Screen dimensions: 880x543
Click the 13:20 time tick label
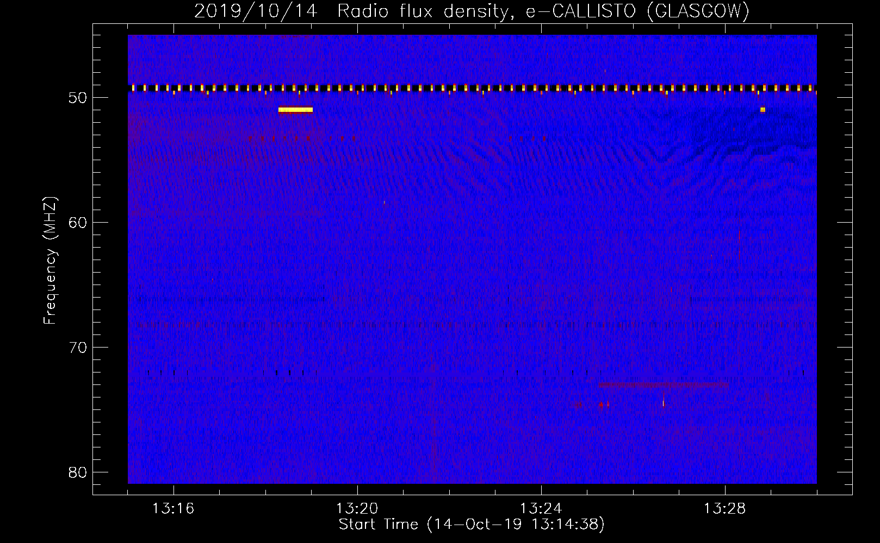pyautogui.click(x=357, y=509)
